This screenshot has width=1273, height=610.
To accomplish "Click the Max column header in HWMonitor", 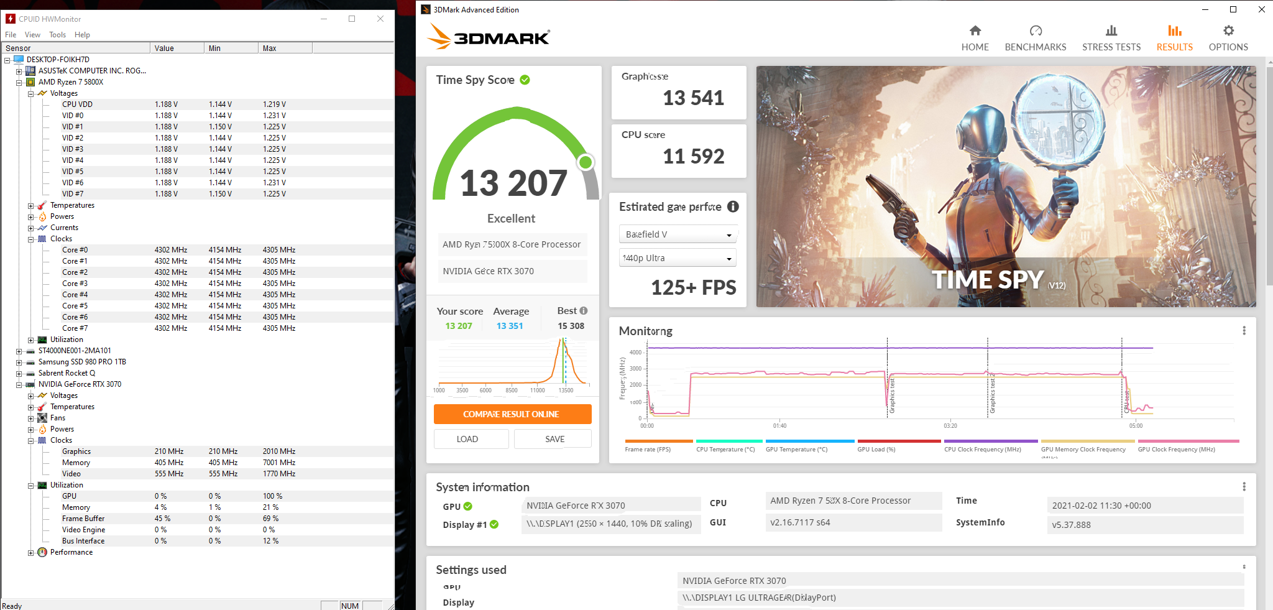I will click(285, 48).
